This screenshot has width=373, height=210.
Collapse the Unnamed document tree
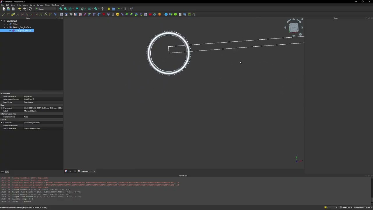[1, 21]
